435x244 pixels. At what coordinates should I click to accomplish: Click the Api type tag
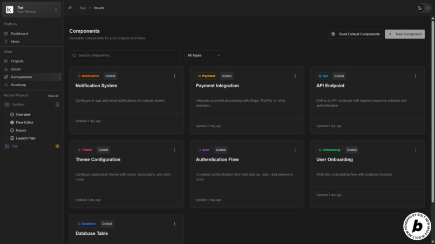[x=323, y=76]
